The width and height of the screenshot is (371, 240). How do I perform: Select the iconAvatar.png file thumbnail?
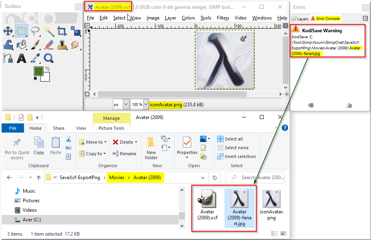271,205
